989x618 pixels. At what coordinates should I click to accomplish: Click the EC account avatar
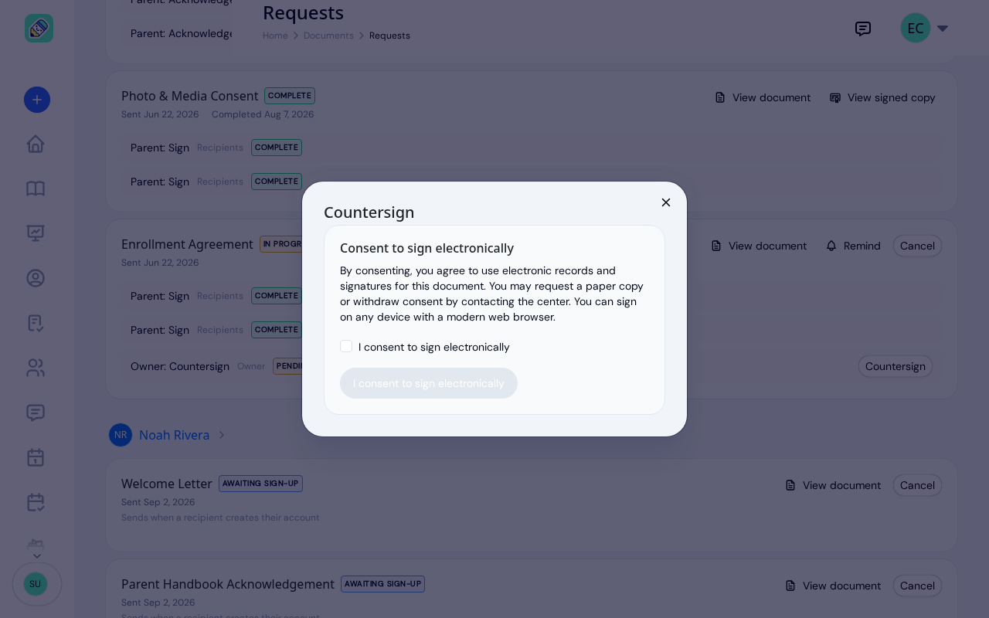point(916,29)
